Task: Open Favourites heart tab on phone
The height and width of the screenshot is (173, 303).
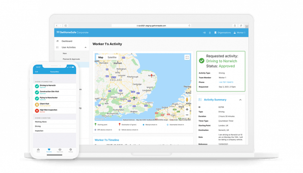Action: click(x=49, y=150)
